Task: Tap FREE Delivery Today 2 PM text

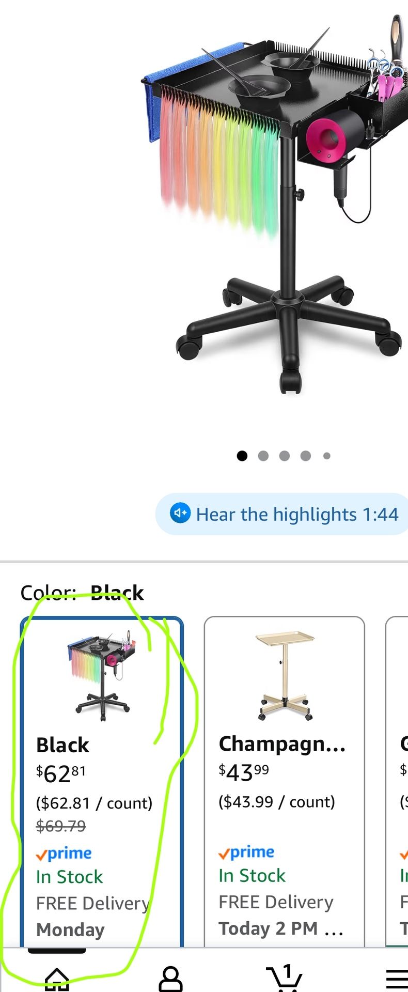Action: [281, 915]
